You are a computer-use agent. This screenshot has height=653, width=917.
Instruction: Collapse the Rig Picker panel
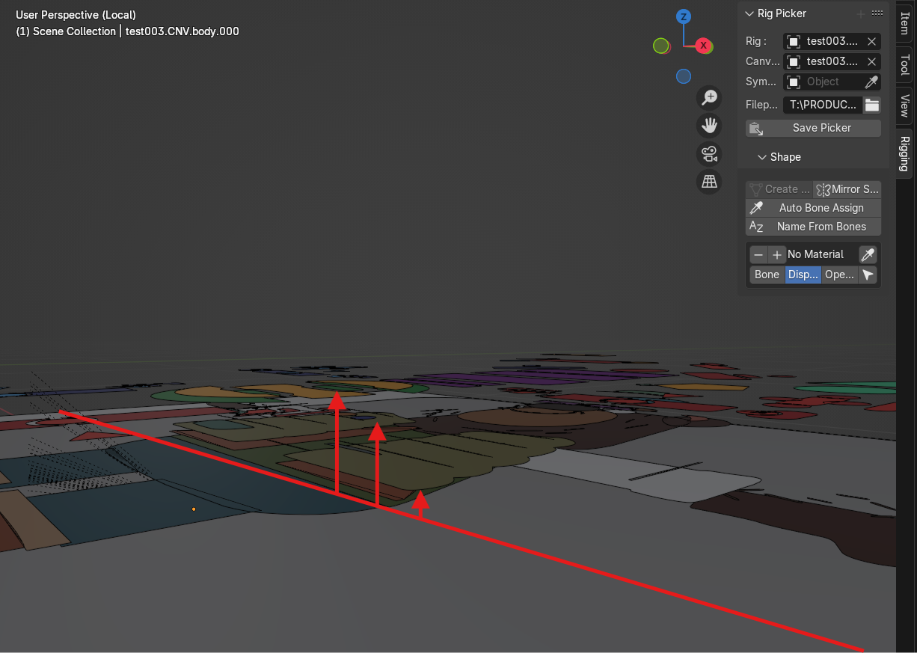coord(750,13)
